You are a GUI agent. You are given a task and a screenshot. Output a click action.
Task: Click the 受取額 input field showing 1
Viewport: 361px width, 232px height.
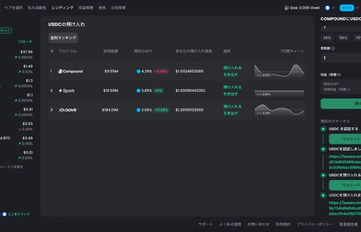tap(341, 58)
